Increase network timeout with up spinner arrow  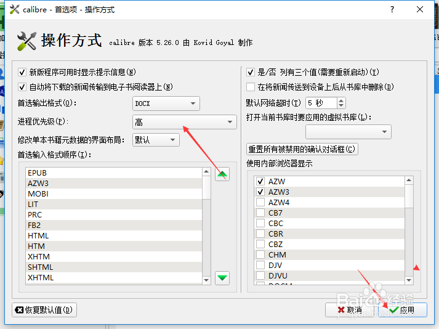point(341,100)
